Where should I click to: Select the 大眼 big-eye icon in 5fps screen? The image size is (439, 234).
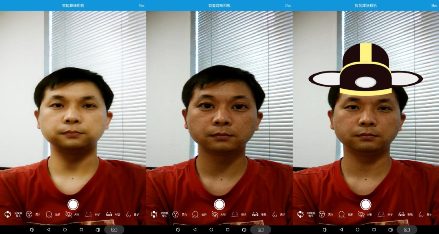tap(361, 214)
